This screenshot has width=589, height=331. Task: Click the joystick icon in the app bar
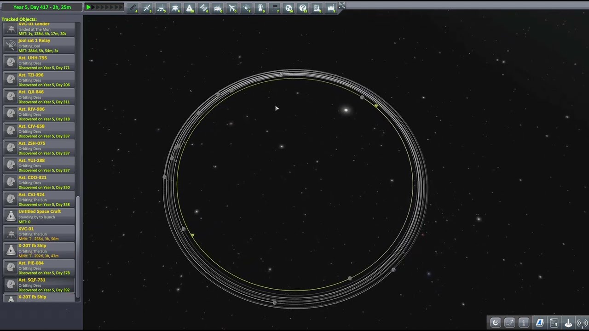pos(568,323)
